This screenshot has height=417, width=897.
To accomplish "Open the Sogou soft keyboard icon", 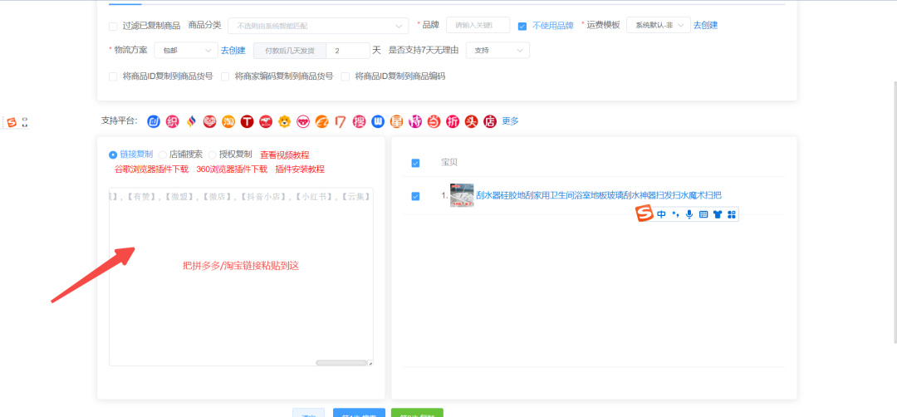I will pos(703,214).
